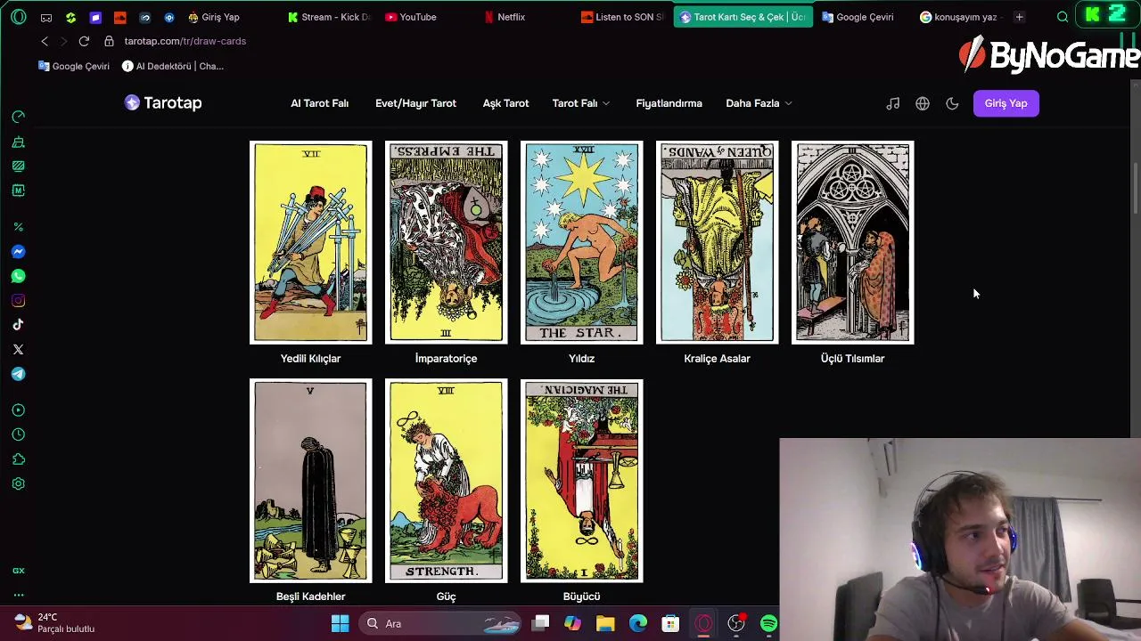Launch Microsoft Edge from taskbar
This screenshot has width=1141, height=641.
pyautogui.click(x=638, y=623)
